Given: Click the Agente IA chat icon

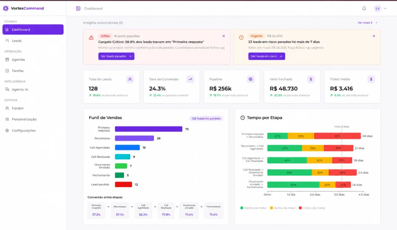Looking at the screenshot, I should pyautogui.click(x=7, y=89).
